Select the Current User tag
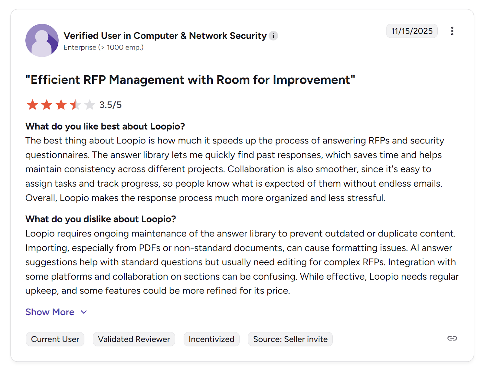 point(55,339)
